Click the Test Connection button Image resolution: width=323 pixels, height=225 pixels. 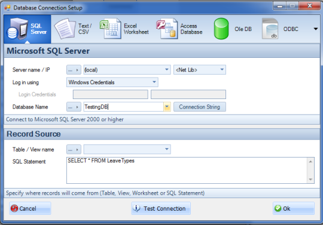pos(161,208)
